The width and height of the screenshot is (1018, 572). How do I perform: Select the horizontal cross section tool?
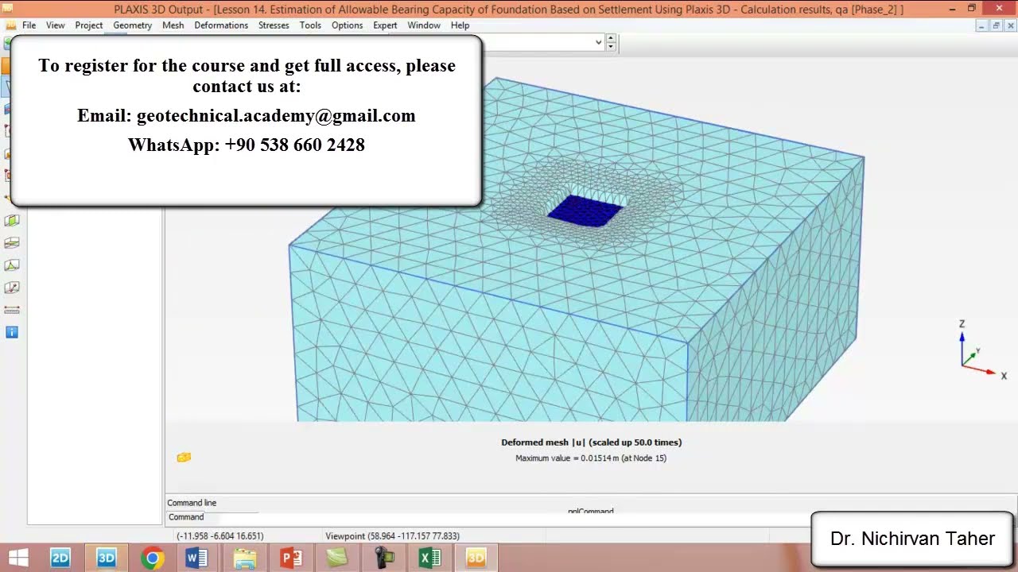tap(12, 243)
